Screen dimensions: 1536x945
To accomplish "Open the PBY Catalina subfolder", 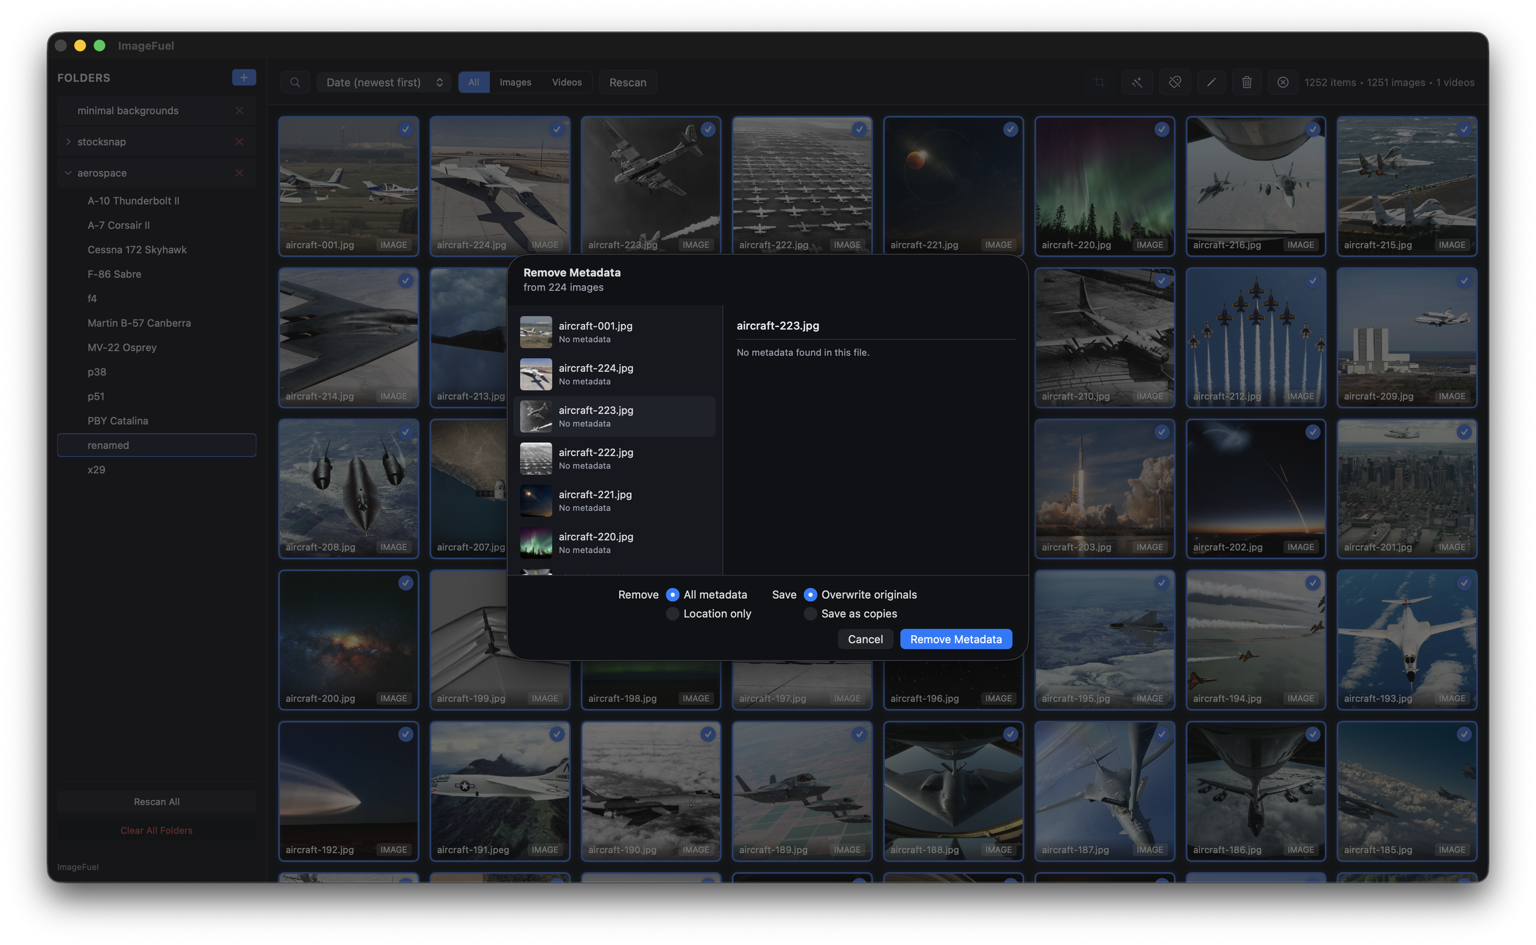I will pyautogui.click(x=156, y=421).
